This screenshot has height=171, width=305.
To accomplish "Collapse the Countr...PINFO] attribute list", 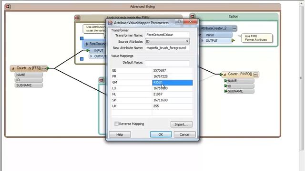I will [224, 75].
